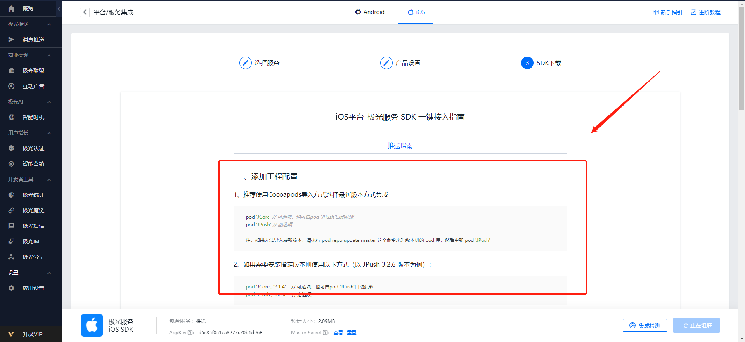Click the 极光魔链 link icon
The image size is (745, 342).
tap(11, 210)
